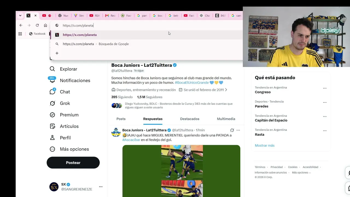The image size is (350, 197).
Task: Open the 1,5 M Seguidores list
Action: pos(150,97)
